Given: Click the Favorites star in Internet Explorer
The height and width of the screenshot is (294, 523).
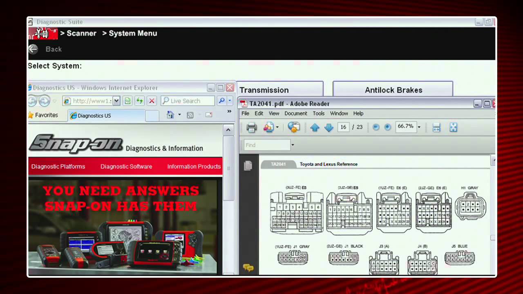Looking at the screenshot, I should point(31,115).
